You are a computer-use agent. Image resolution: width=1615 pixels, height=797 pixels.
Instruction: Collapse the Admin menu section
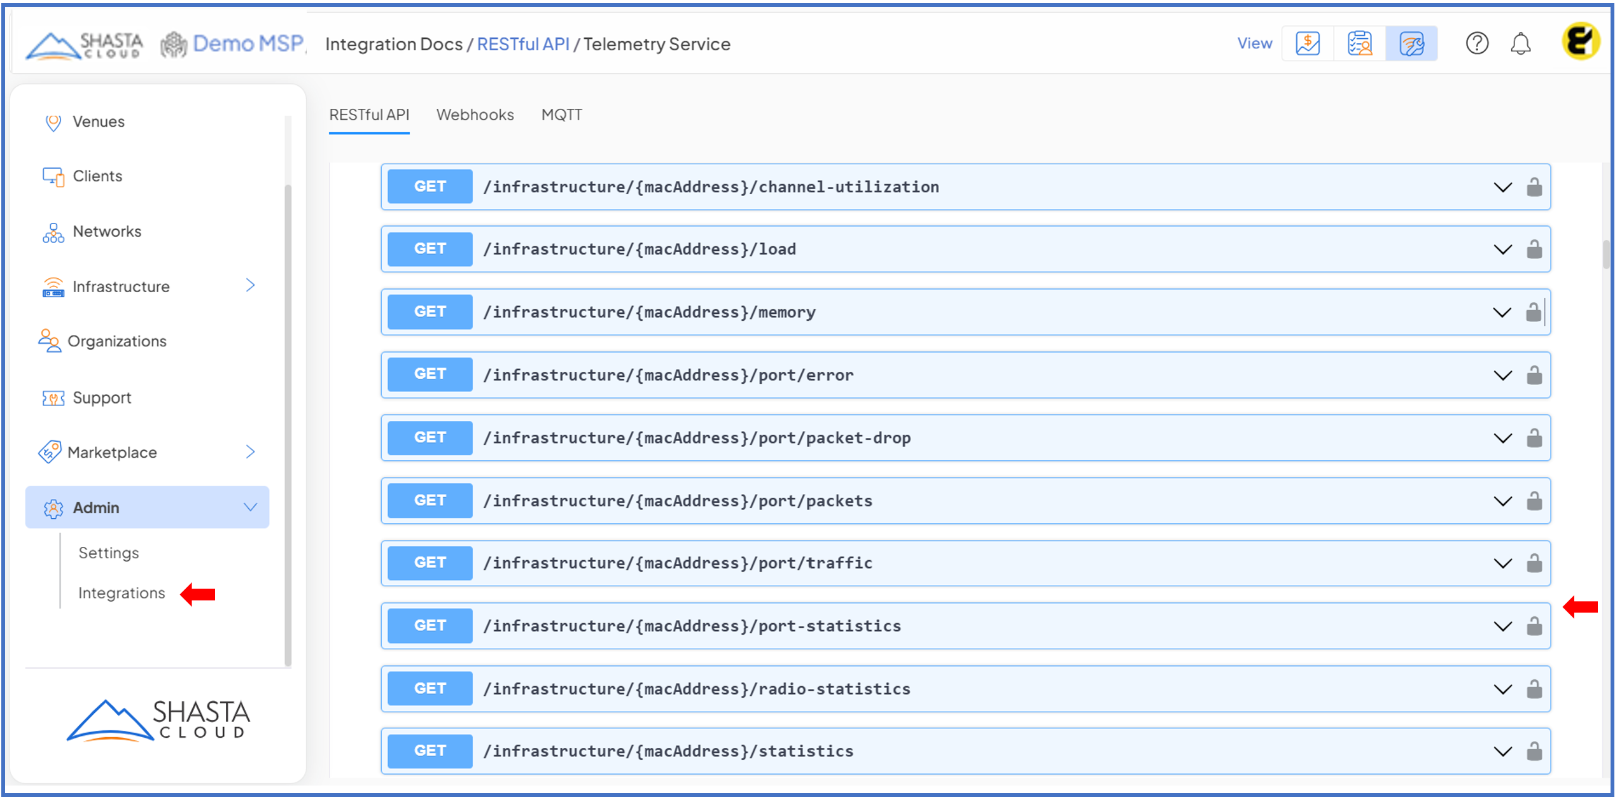(x=250, y=507)
